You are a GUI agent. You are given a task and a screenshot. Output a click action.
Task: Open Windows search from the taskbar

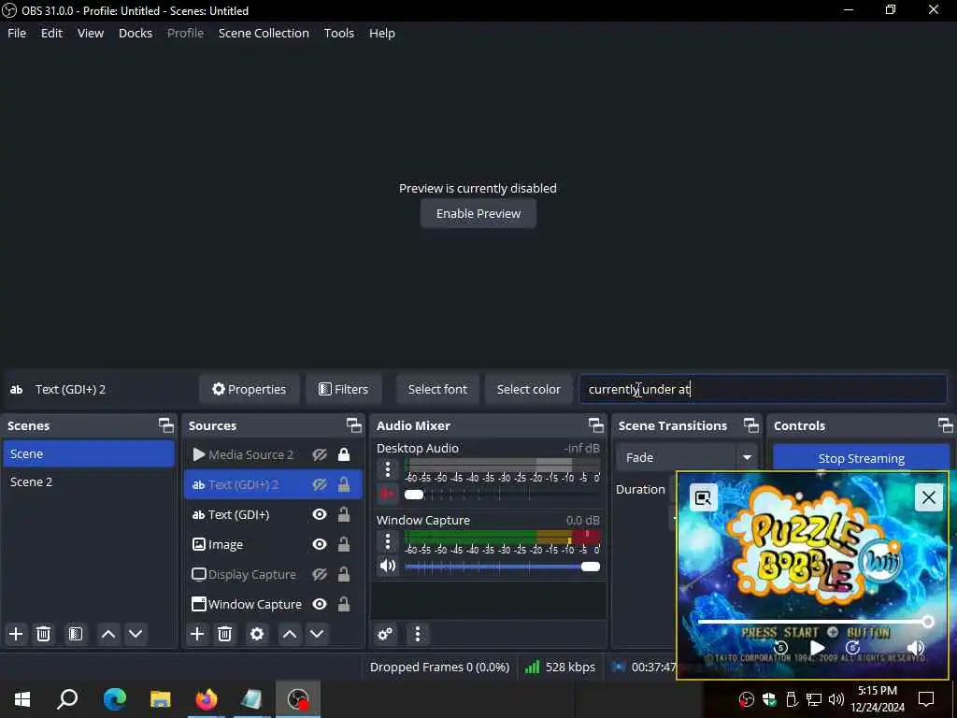[x=67, y=699]
